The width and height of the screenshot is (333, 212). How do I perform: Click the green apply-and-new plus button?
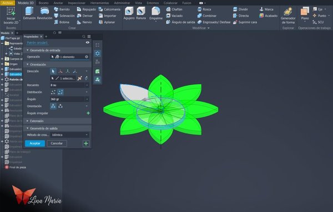click(86, 143)
